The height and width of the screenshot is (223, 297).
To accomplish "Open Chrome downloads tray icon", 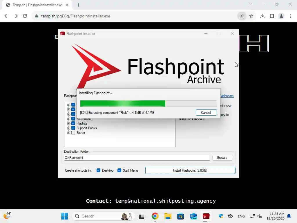I will pyautogui.click(x=263, y=16).
